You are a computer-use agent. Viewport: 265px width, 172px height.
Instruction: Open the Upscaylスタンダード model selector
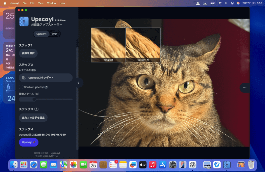pos(46,78)
